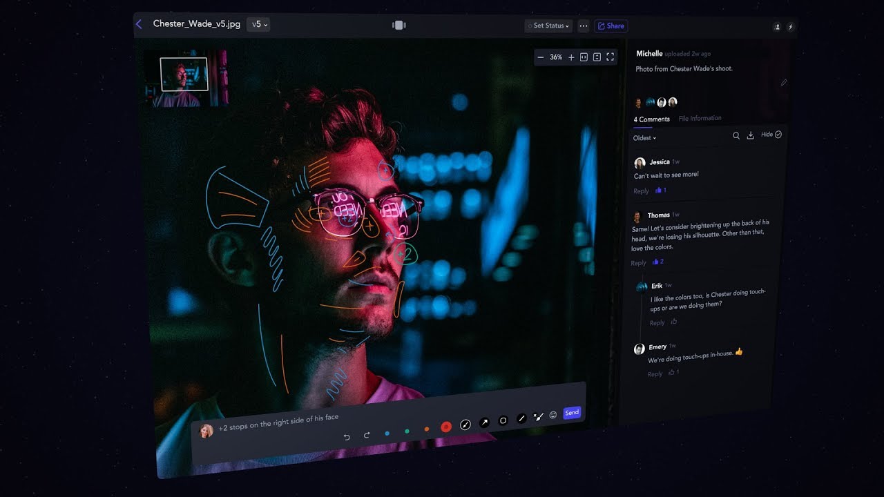
Task: Like Thomas's comment with thumbs up
Action: [657, 262]
